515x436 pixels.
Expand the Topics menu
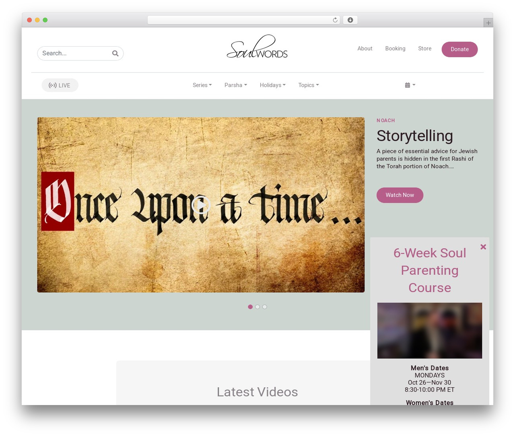(309, 85)
